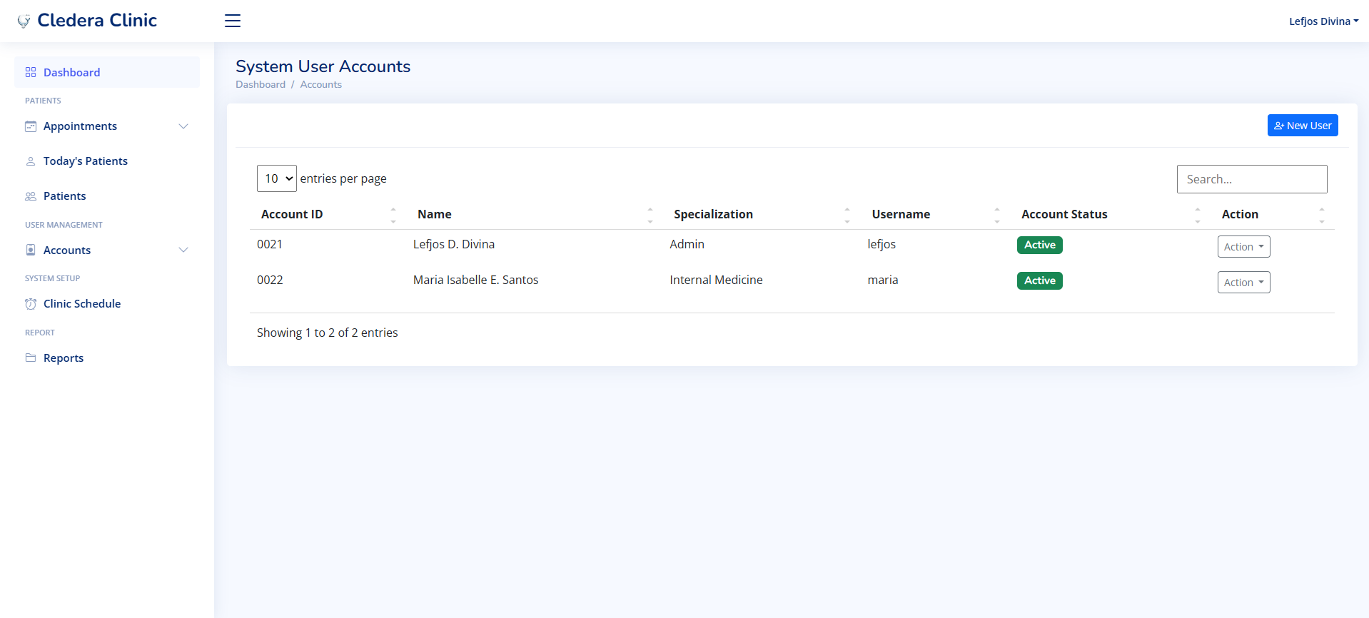Follow the Dashboard breadcrumb link
Image resolution: width=1369 pixels, height=618 pixels.
pos(261,84)
